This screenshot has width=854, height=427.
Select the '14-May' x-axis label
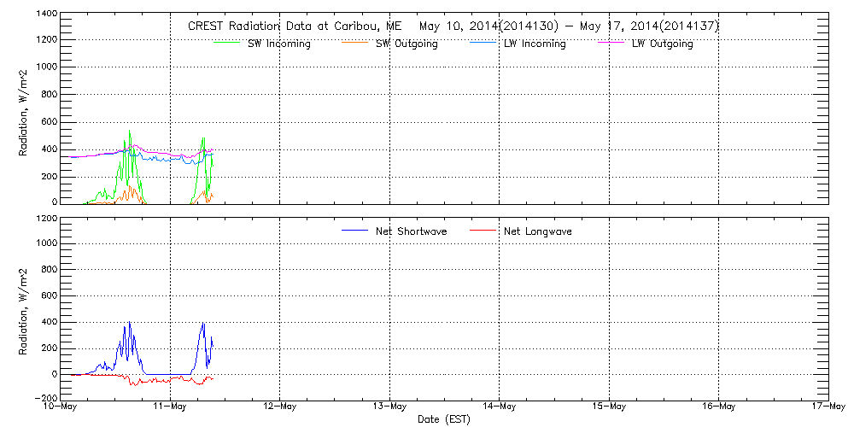pos(500,408)
